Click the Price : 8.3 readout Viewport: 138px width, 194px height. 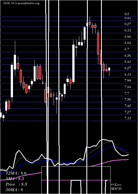coord(16,184)
